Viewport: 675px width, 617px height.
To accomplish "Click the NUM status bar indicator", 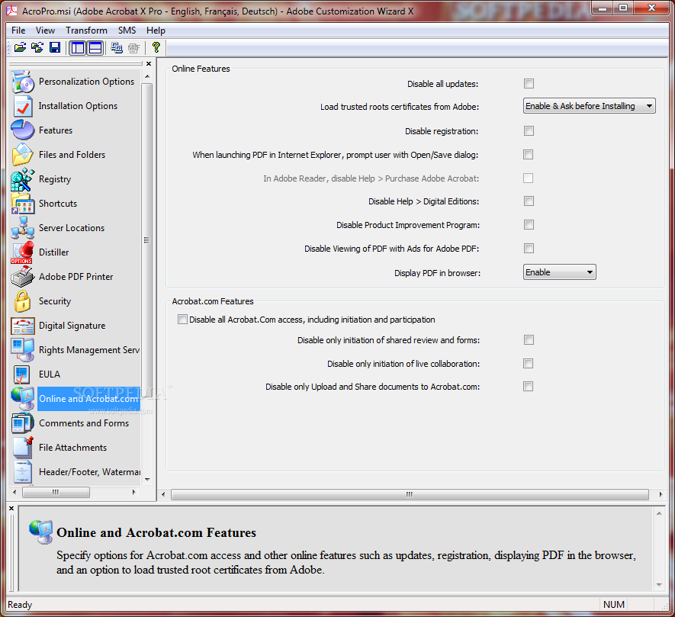I will (x=613, y=605).
